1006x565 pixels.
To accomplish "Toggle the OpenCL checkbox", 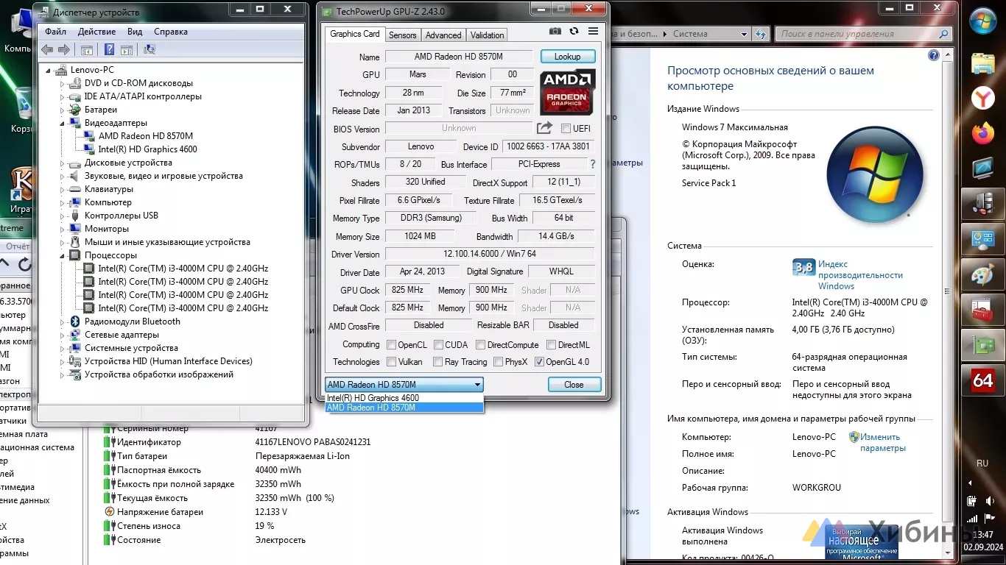I will [x=392, y=345].
